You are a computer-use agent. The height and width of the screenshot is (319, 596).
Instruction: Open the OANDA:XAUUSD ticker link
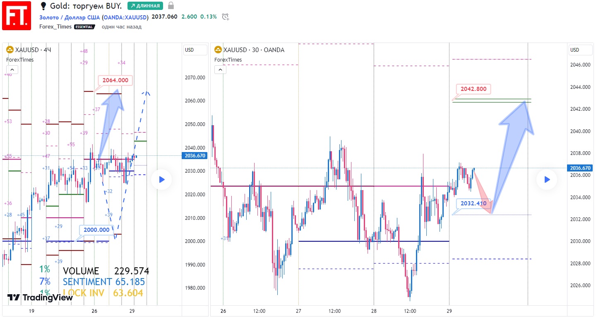click(125, 17)
